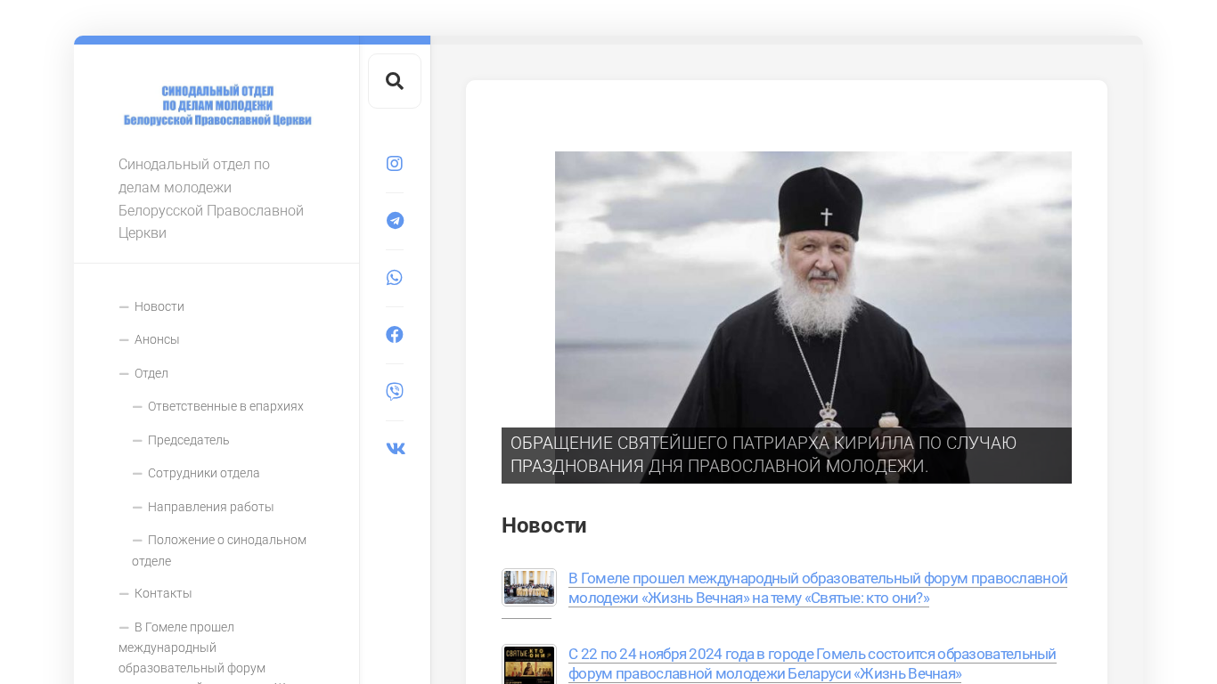Open the 22–24 ноября 2024 forum news link
The image size is (1217, 684).
[x=812, y=664]
